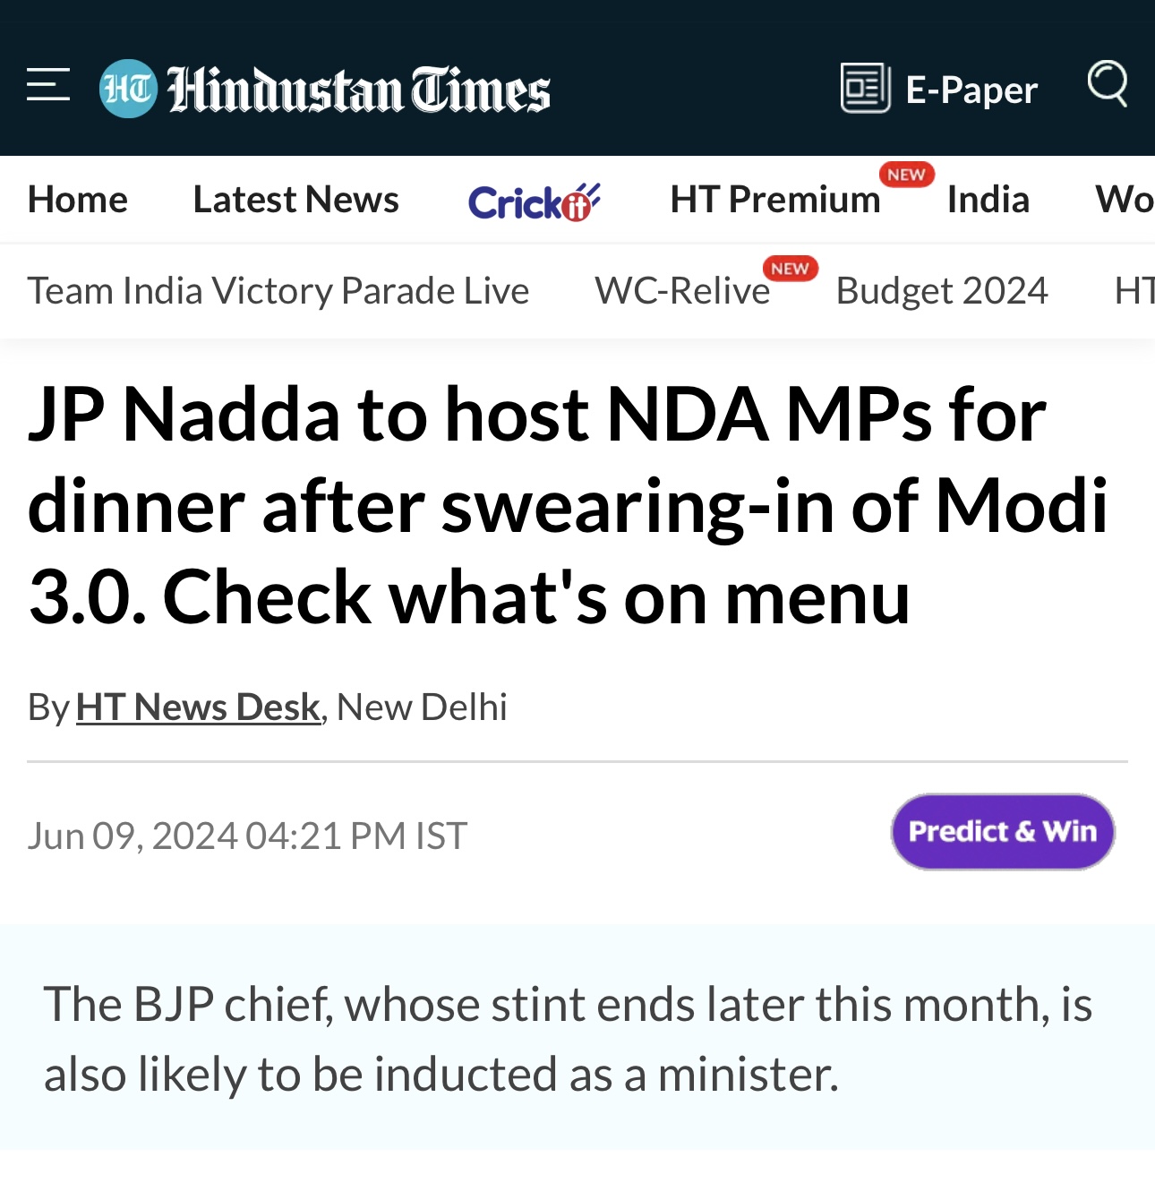This screenshot has height=1183, width=1155.
Task: Open the HT News Desk author link
Action: (x=198, y=707)
